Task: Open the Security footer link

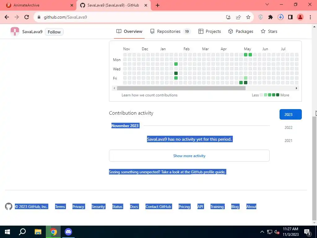Action: pyautogui.click(x=98, y=207)
